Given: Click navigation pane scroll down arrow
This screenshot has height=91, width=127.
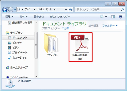Looking at the screenshot, I should click(x=36, y=77).
